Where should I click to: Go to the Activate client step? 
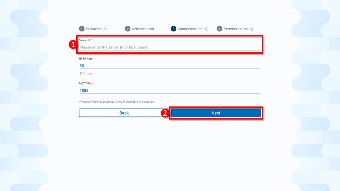[143, 29]
